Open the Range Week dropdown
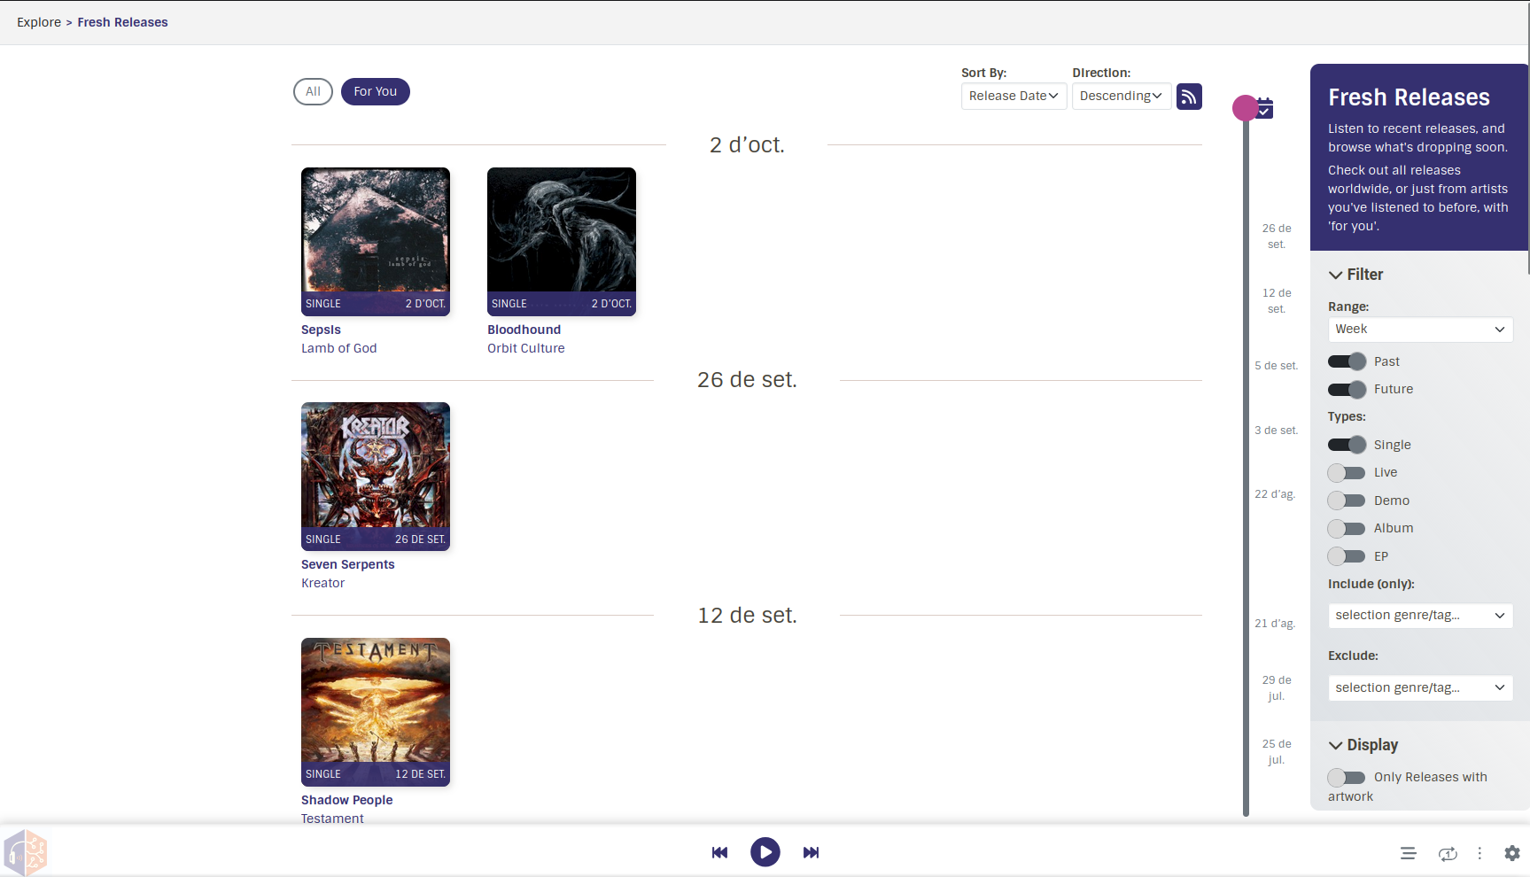The width and height of the screenshot is (1530, 877). click(x=1419, y=330)
